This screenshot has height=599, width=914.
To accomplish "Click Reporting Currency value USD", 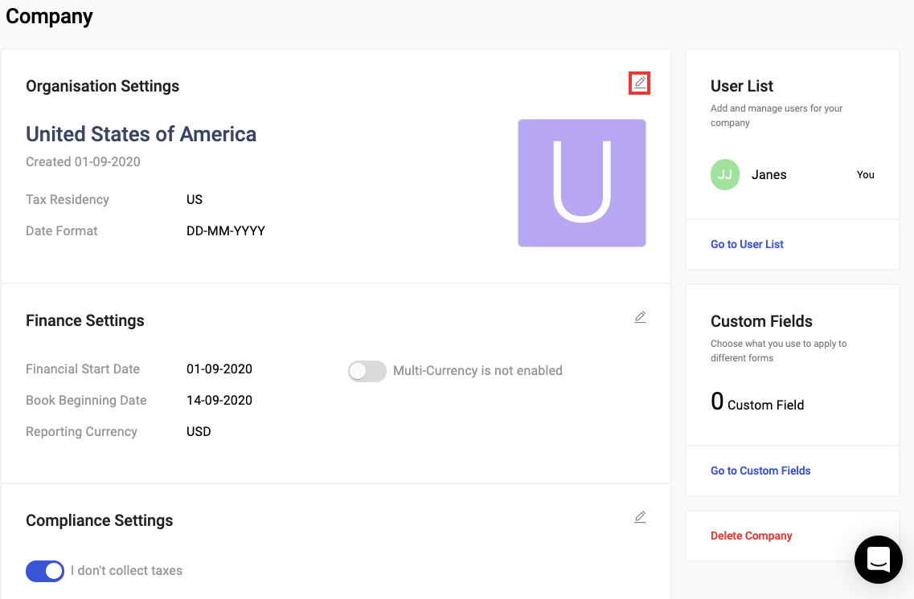I will [x=199, y=432].
